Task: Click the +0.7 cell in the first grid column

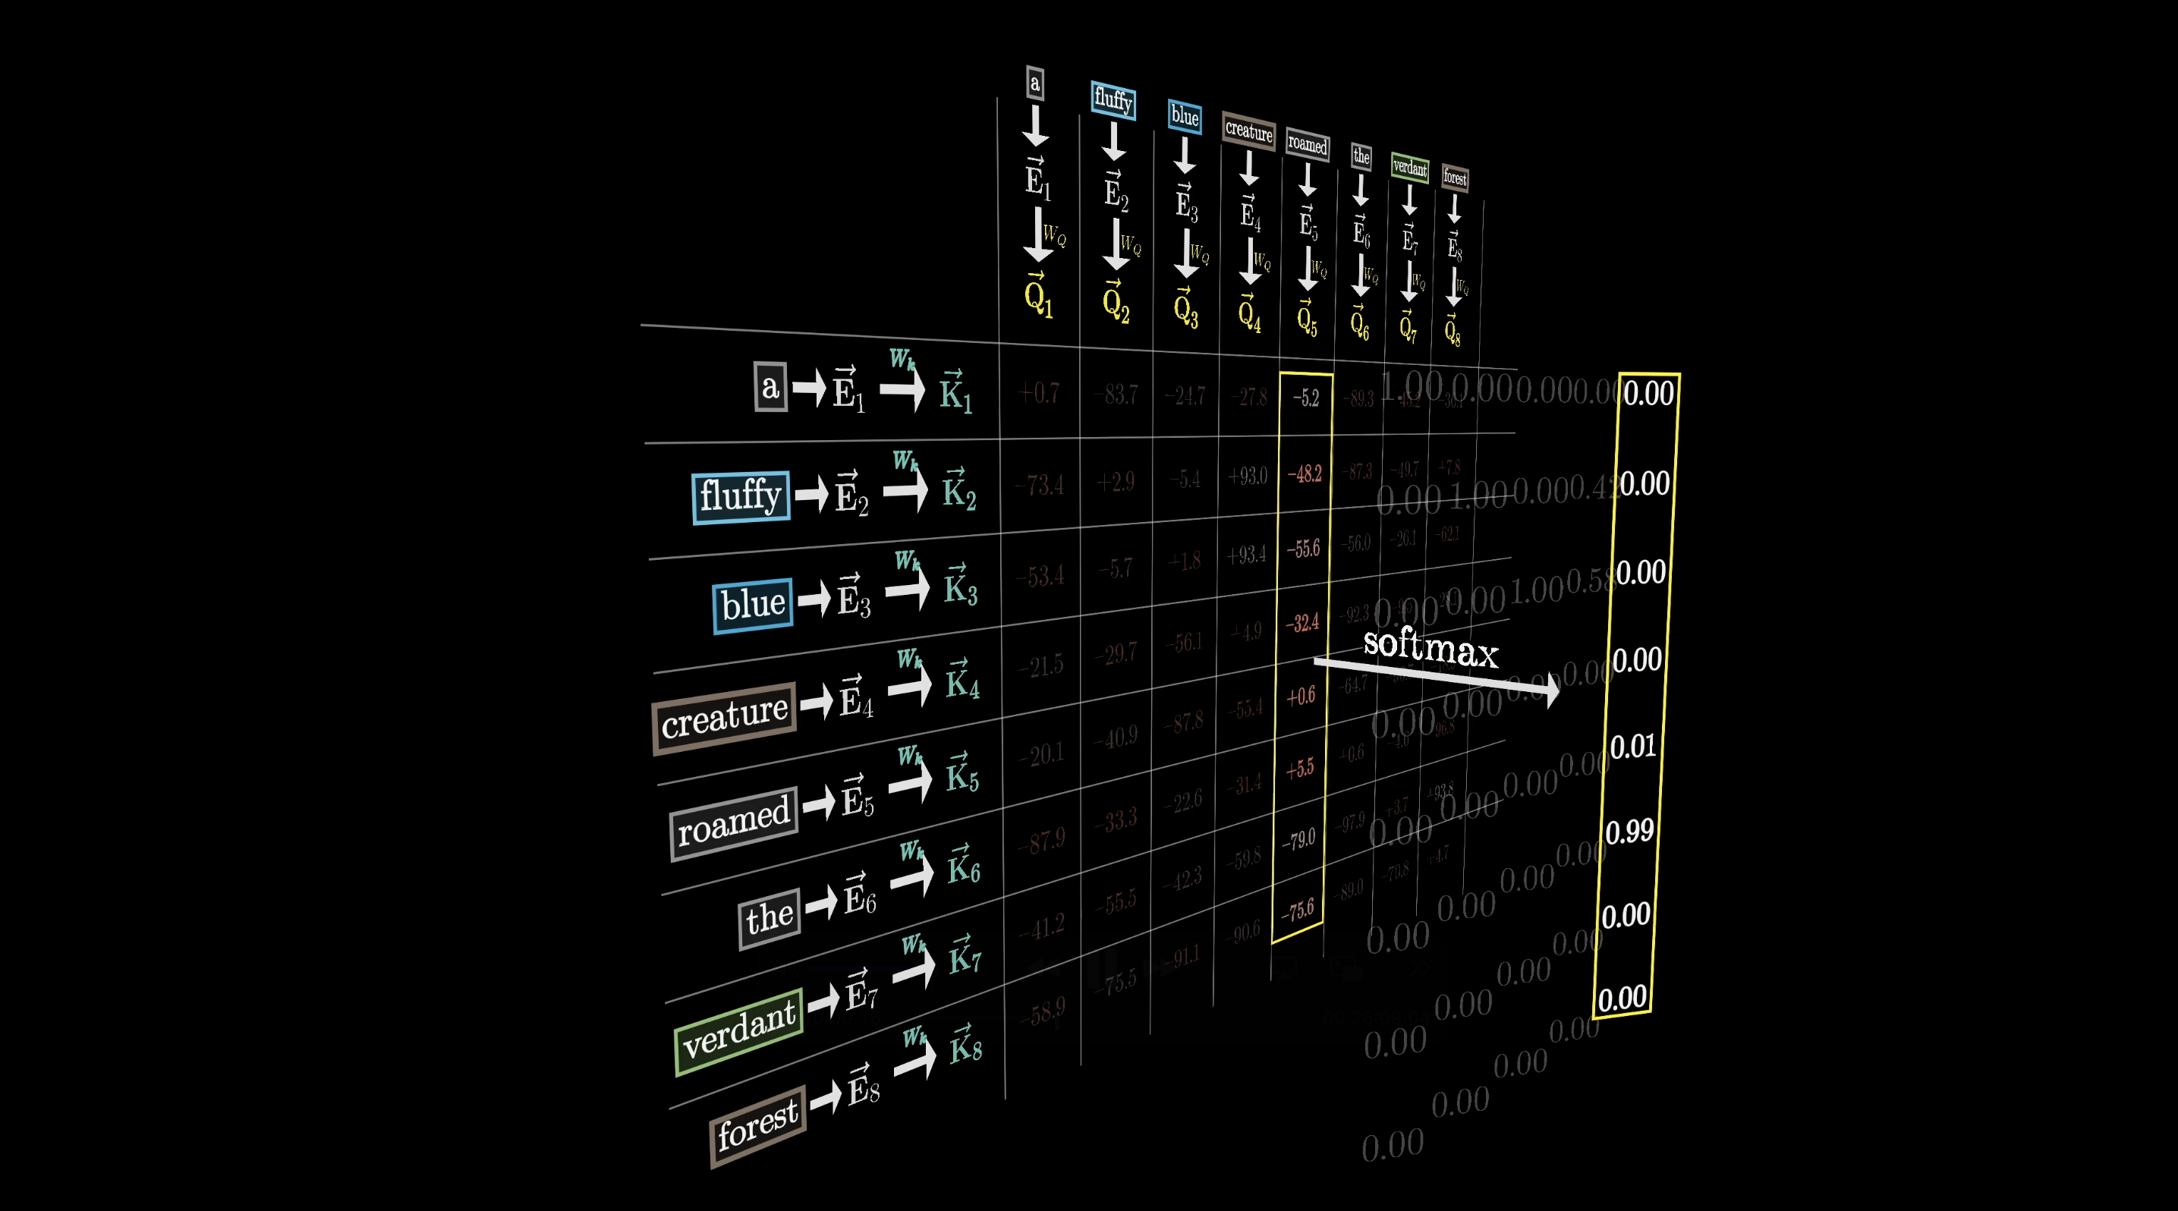Action: 1038,393
